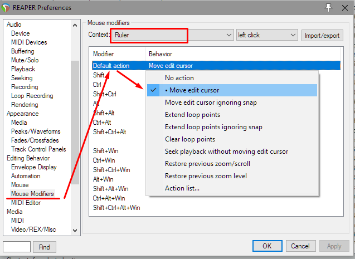Screen dimensions: 355x259
Task: Select the Shift+Ctrl+Win modifier row
Action: click(x=111, y=170)
